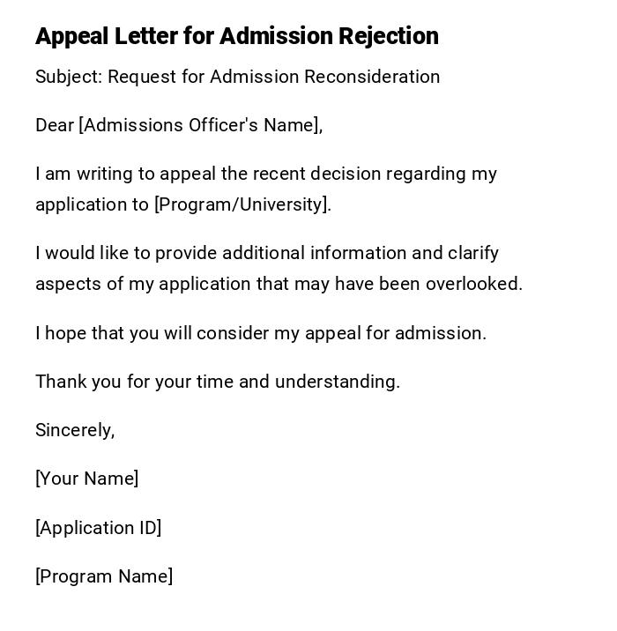The image size is (617, 631).
Task: Select the [Program/University] placeholder
Action: point(242,204)
